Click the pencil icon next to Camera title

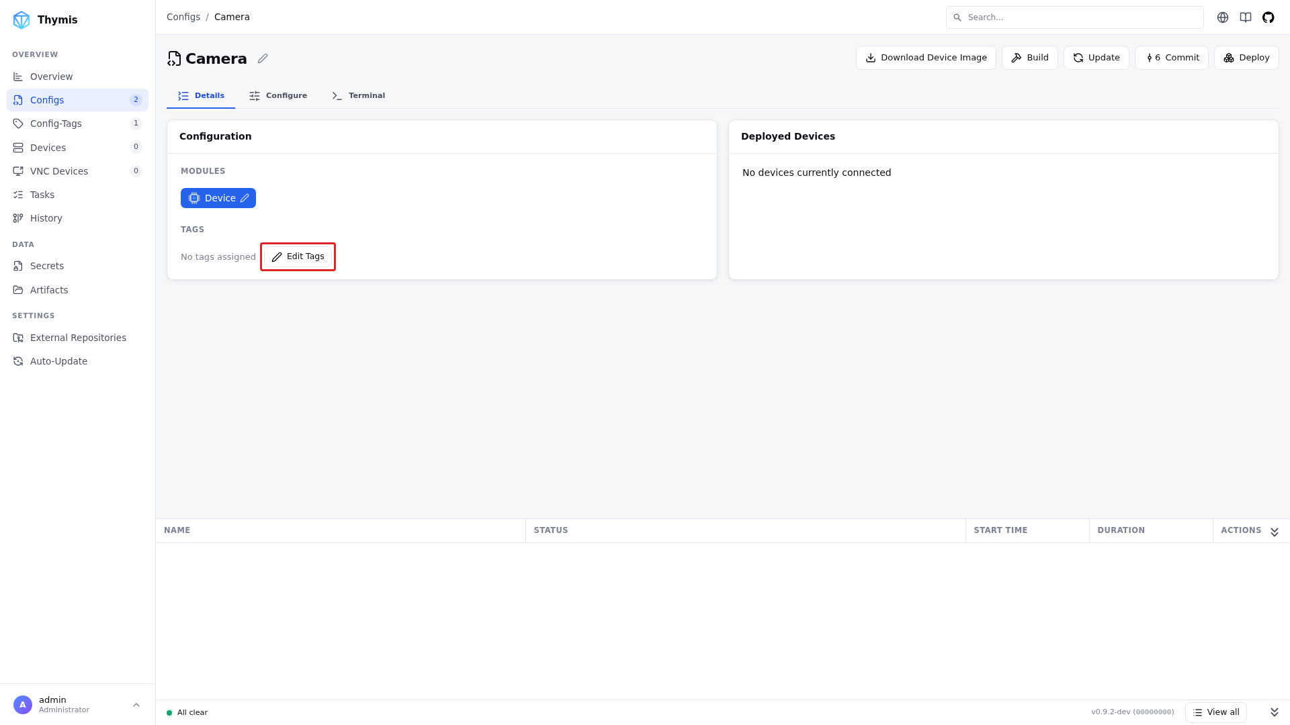pos(263,58)
